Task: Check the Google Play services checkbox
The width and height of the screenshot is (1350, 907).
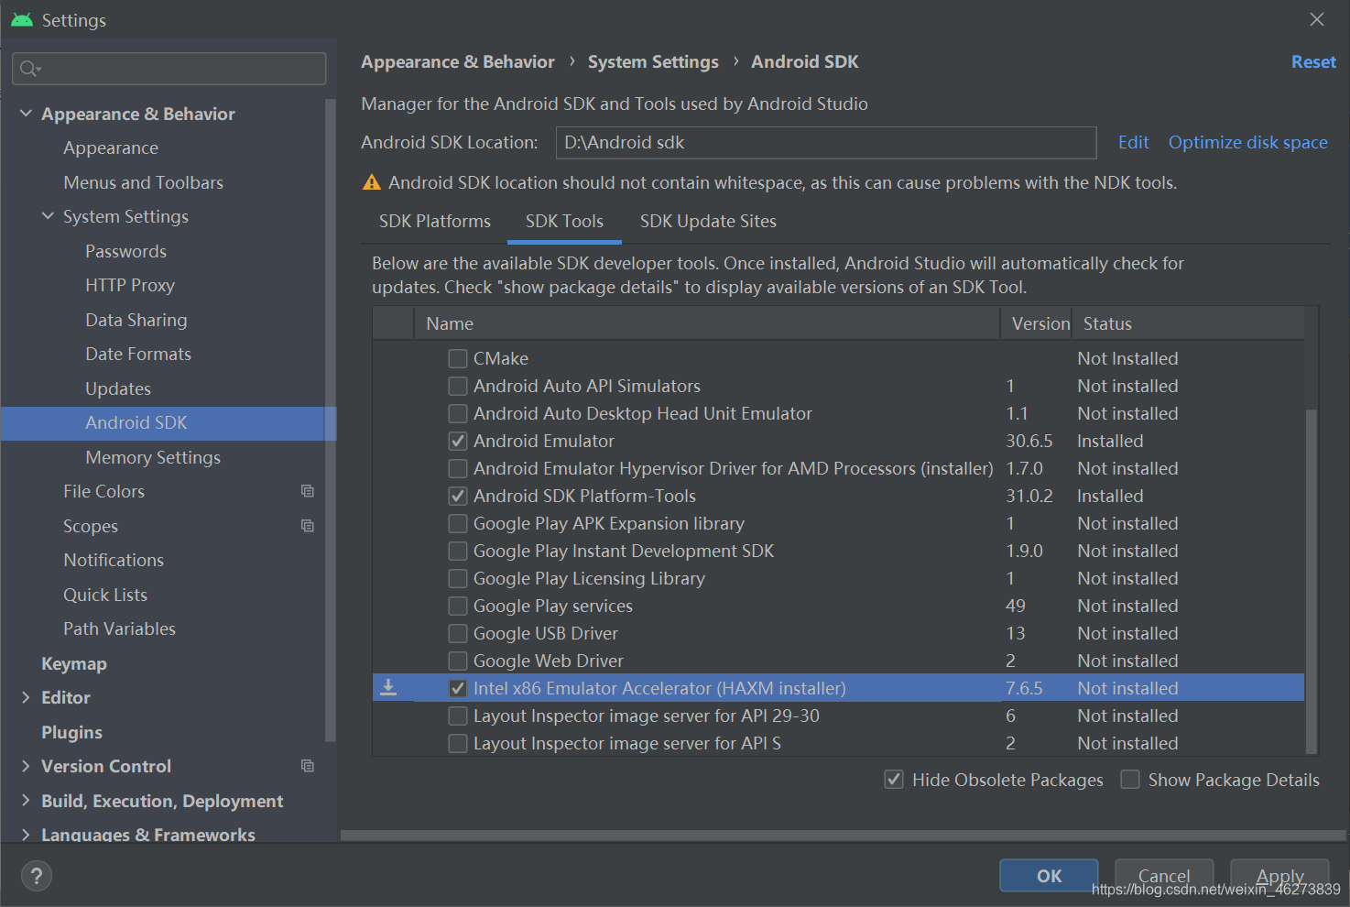Action: [x=458, y=606]
